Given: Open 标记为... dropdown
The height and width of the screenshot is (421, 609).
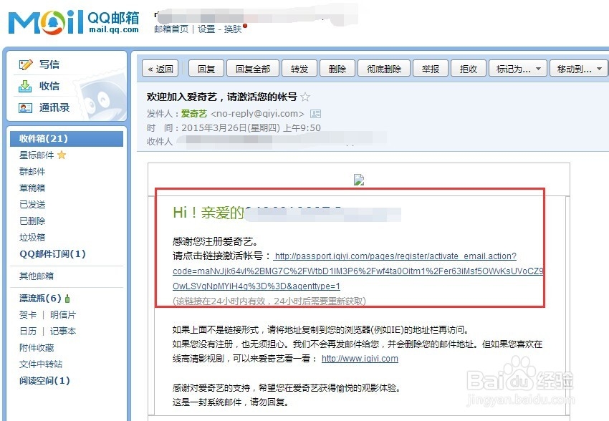Looking at the screenshot, I should point(518,69).
